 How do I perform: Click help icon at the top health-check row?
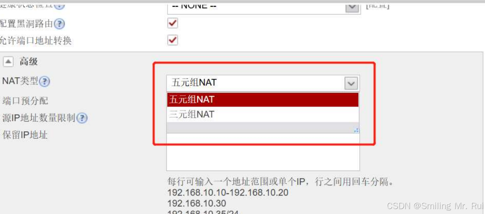point(59,5)
